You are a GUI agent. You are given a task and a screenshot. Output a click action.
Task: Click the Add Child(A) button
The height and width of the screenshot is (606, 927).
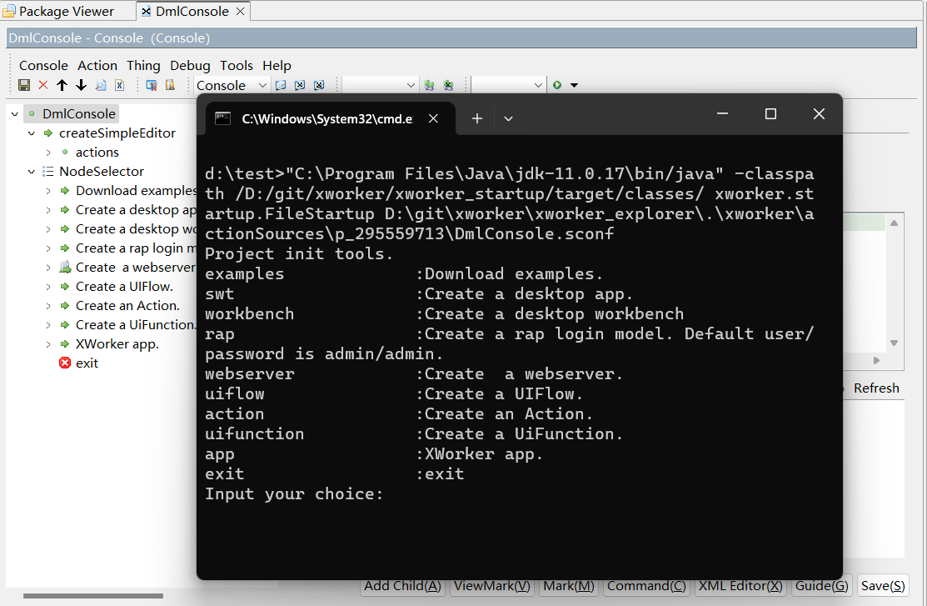(402, 586)
